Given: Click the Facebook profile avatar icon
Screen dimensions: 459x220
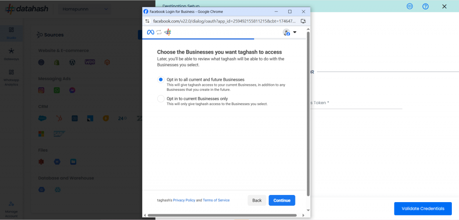Looking at the screenshot, I should [286, 32].
